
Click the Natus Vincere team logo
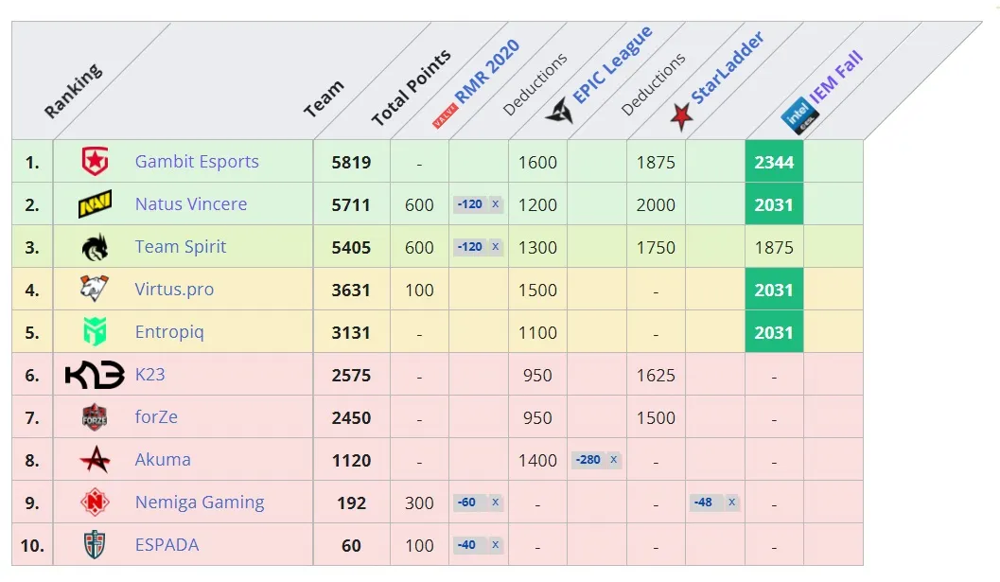point(95,204)
